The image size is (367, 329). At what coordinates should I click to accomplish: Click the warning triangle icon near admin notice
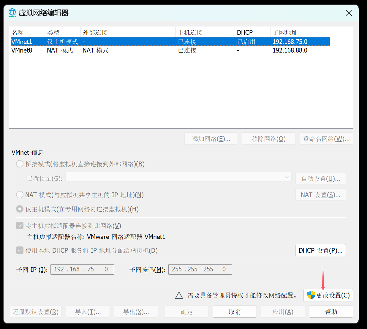point(179,295)
